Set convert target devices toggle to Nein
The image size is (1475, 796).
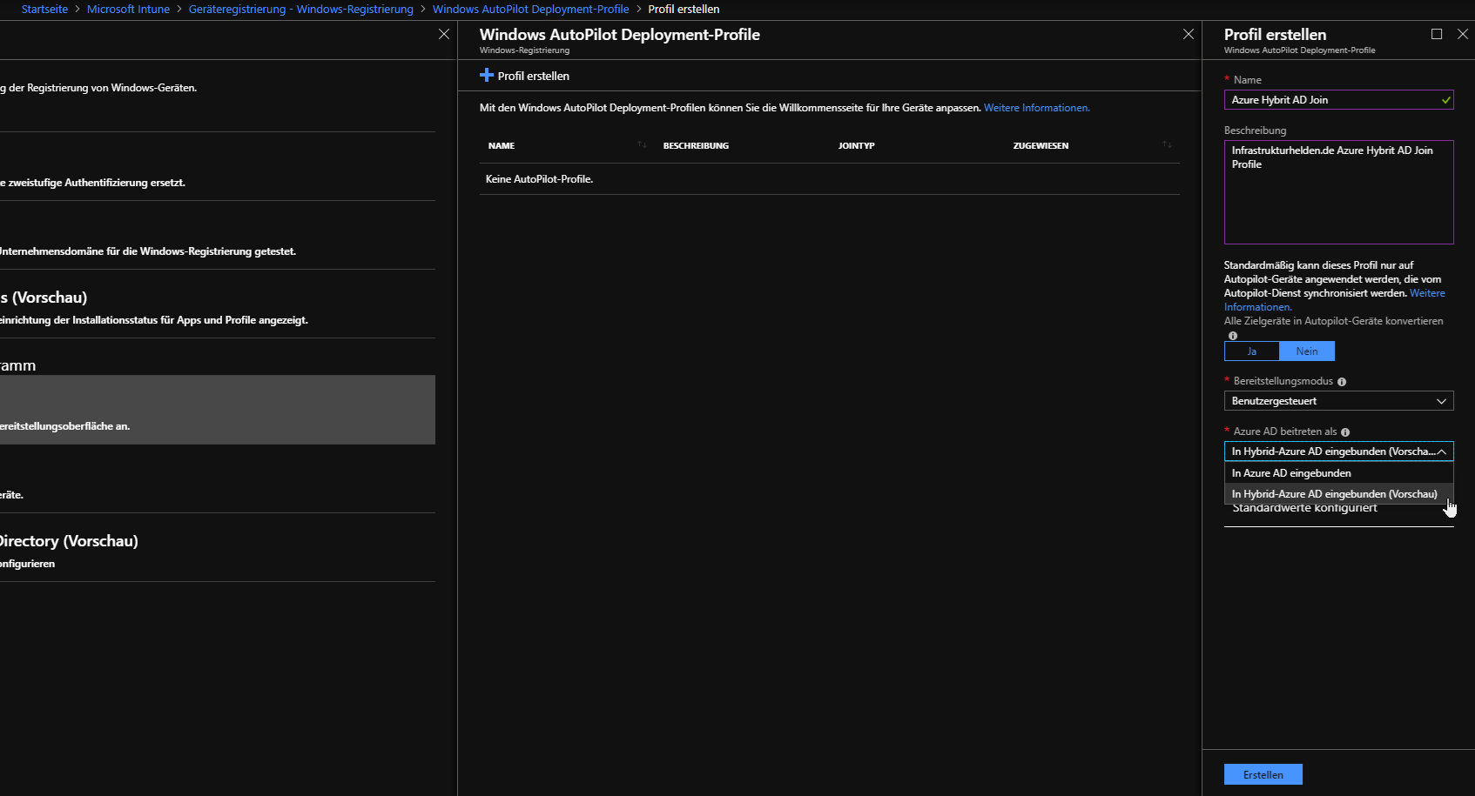(1306, 351)
